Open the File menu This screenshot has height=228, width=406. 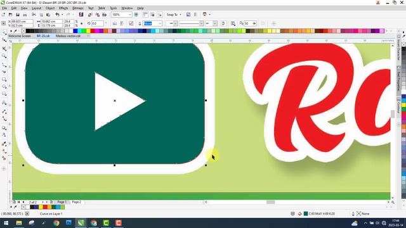4,8
